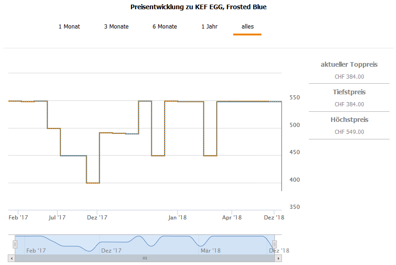Click the Tiefstpreis heading
The width and height of the screenshot is (396, 265).
349,92
